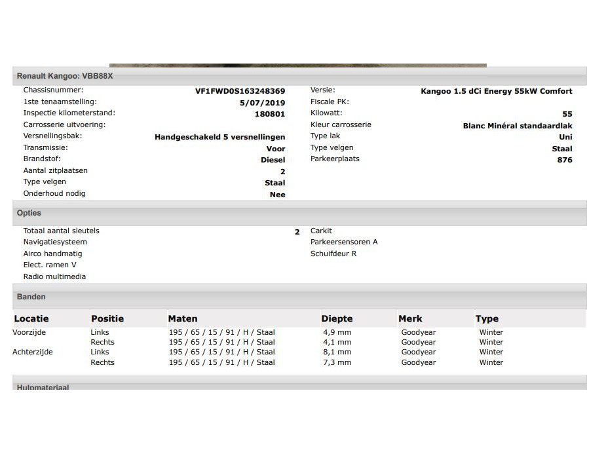Click the Opties section header
The width and height of the screenshot is (606, 454).
point(29,213)
